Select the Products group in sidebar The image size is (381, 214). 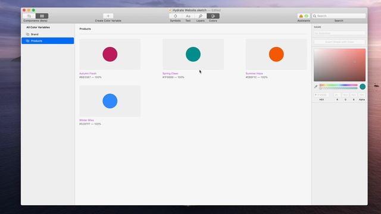click(48, 41)
